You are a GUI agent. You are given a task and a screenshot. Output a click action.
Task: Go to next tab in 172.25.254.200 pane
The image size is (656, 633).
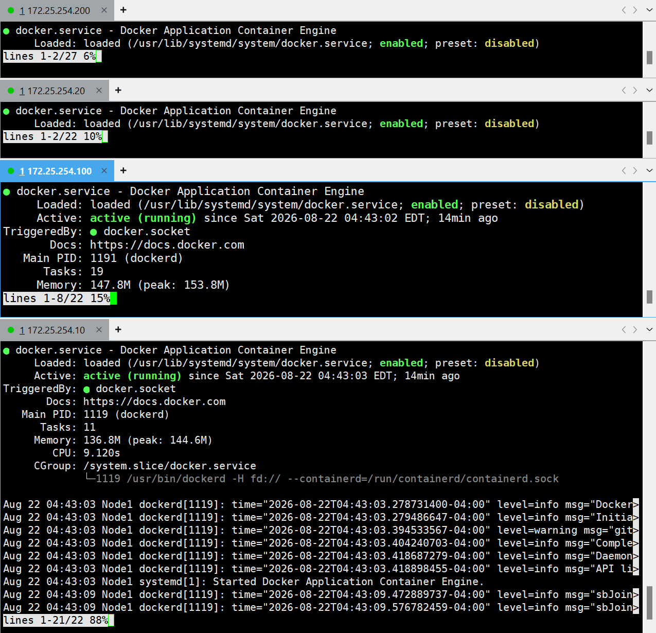(x=635, y=10)
